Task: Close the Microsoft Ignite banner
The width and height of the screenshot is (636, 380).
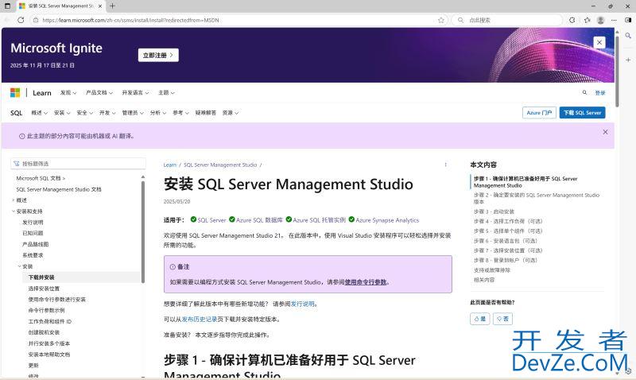Action: click(x=599, y=43)
